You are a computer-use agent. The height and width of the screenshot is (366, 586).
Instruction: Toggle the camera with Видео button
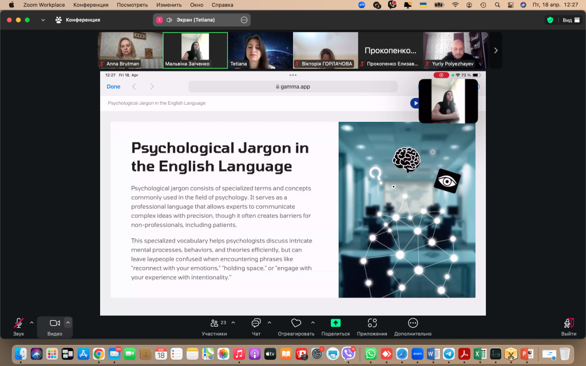pyautogui.click(x=55, y=324)
